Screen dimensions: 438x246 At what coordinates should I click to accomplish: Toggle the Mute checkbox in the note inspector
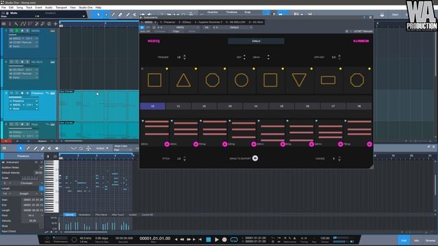41,226
